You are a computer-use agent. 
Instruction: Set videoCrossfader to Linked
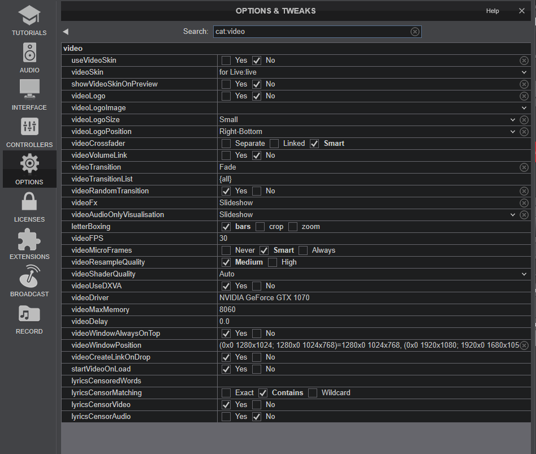[274, 144]
